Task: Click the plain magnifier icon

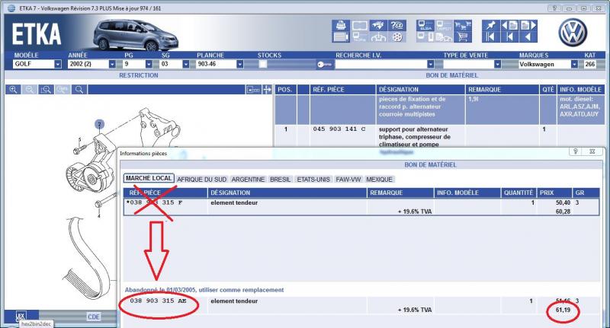Action: coord(79,90)
